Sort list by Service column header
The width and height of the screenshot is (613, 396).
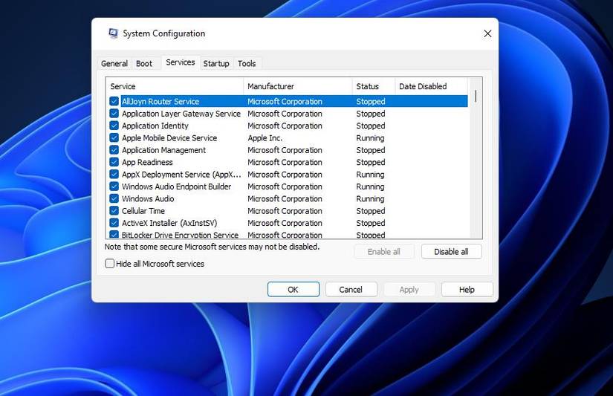(x=175, y=86)
